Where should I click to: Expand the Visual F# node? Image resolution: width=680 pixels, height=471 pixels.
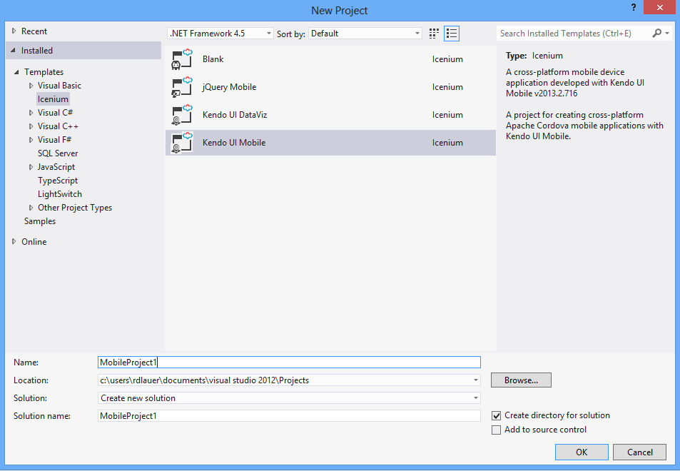coord(31,140)
